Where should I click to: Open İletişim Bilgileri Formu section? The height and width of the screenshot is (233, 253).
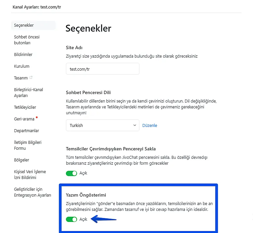click(x=28, y=145)
